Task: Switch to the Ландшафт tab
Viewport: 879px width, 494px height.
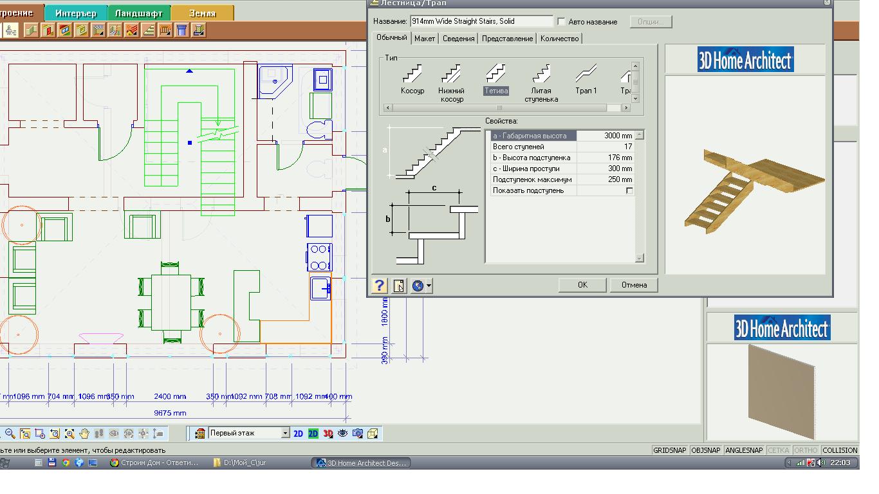Action: point(138,13)
